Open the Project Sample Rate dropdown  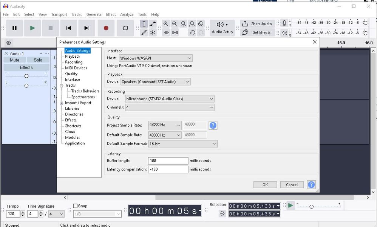165,125
